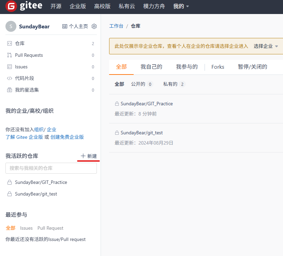283x256 pixels.
Task: Click the 我的企业/高校/组织 heading
Action: pos(29,111)
